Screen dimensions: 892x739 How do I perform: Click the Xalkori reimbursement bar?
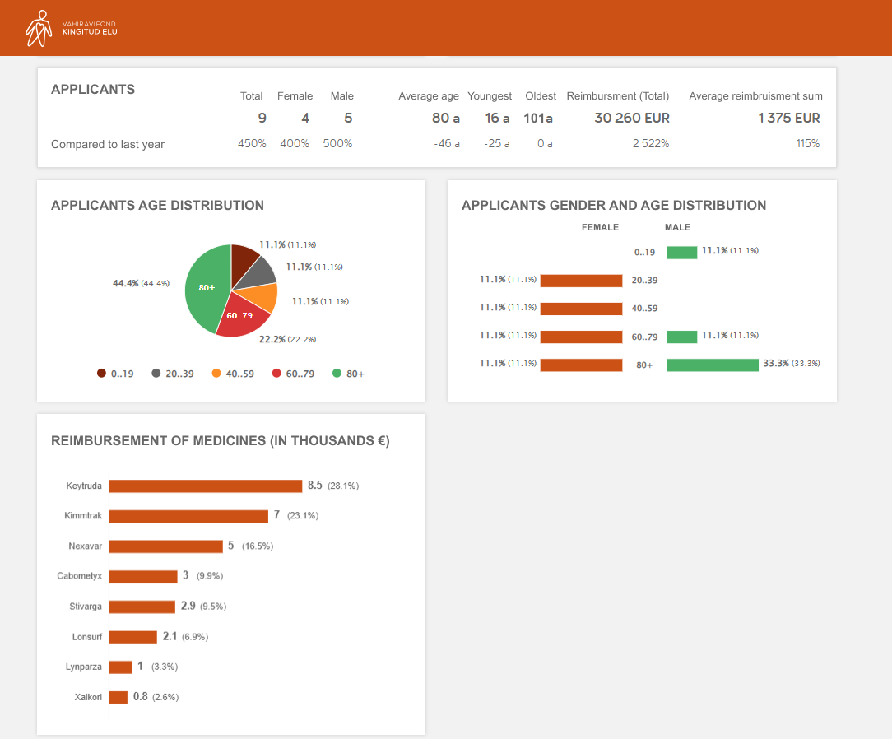[118, 697]
